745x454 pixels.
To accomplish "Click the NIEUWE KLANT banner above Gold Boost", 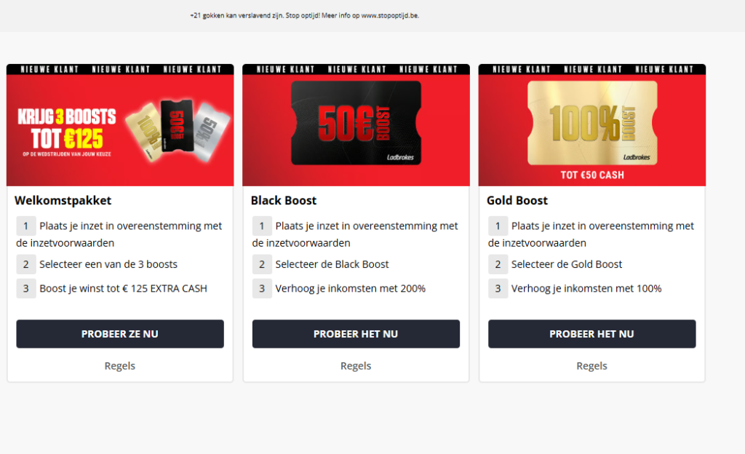I will (x=591, y=69).
